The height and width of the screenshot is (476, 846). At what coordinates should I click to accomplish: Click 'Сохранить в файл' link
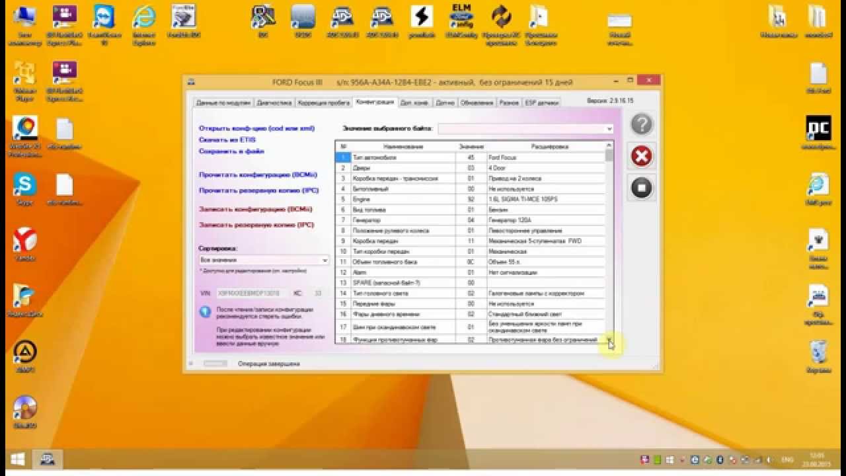point(231,151)
